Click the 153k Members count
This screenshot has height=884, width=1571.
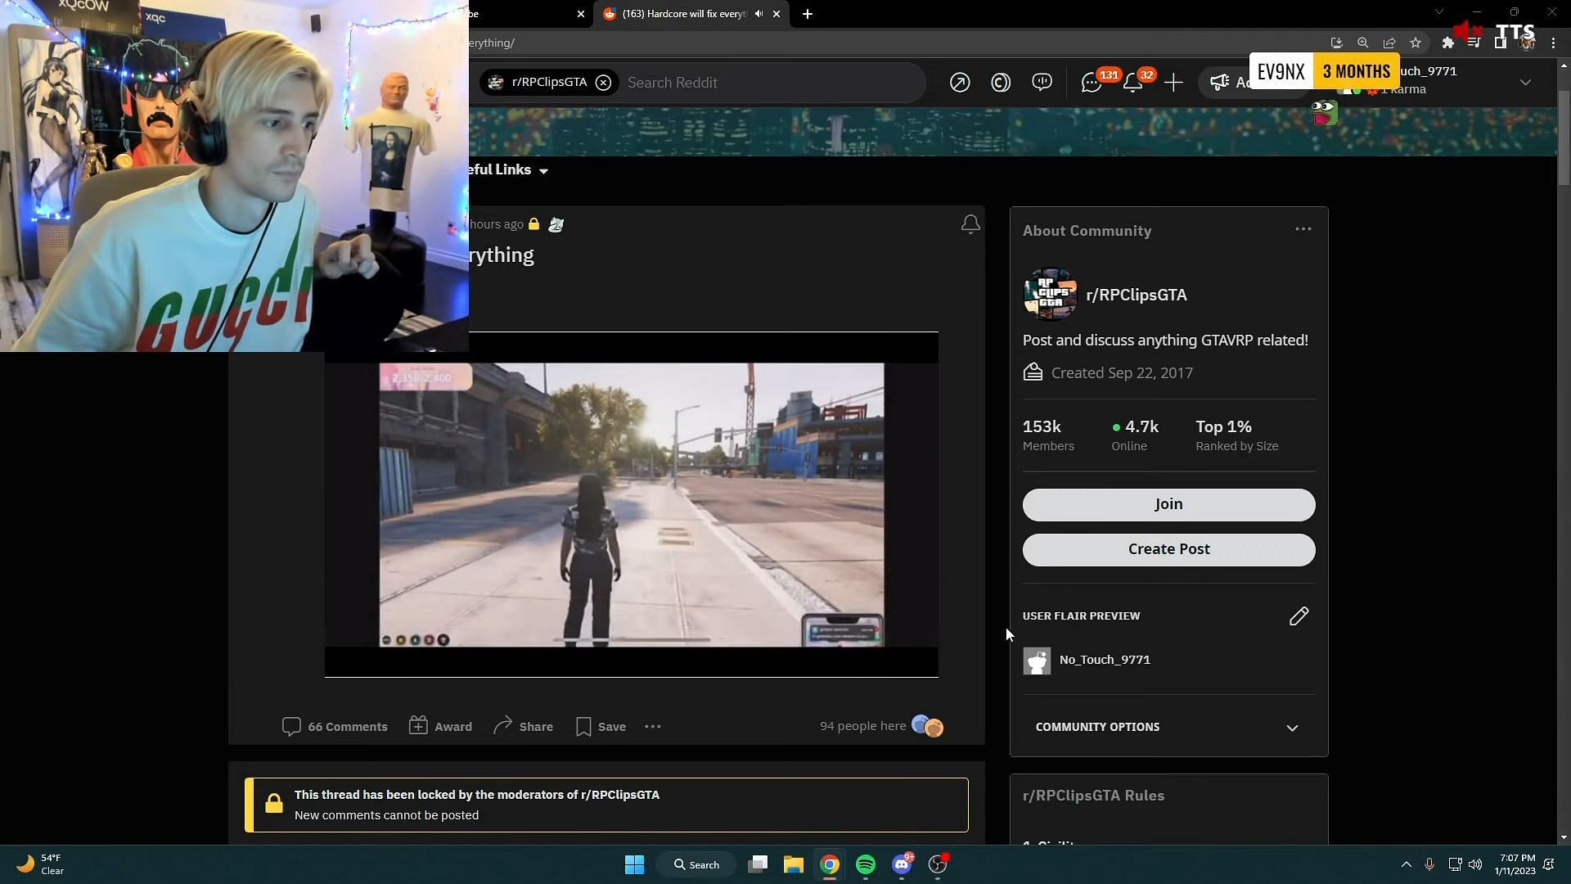click(1048, 435)
